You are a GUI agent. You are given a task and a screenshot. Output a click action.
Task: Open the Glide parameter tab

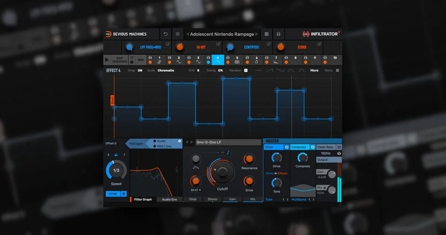(x=193, y=199)
